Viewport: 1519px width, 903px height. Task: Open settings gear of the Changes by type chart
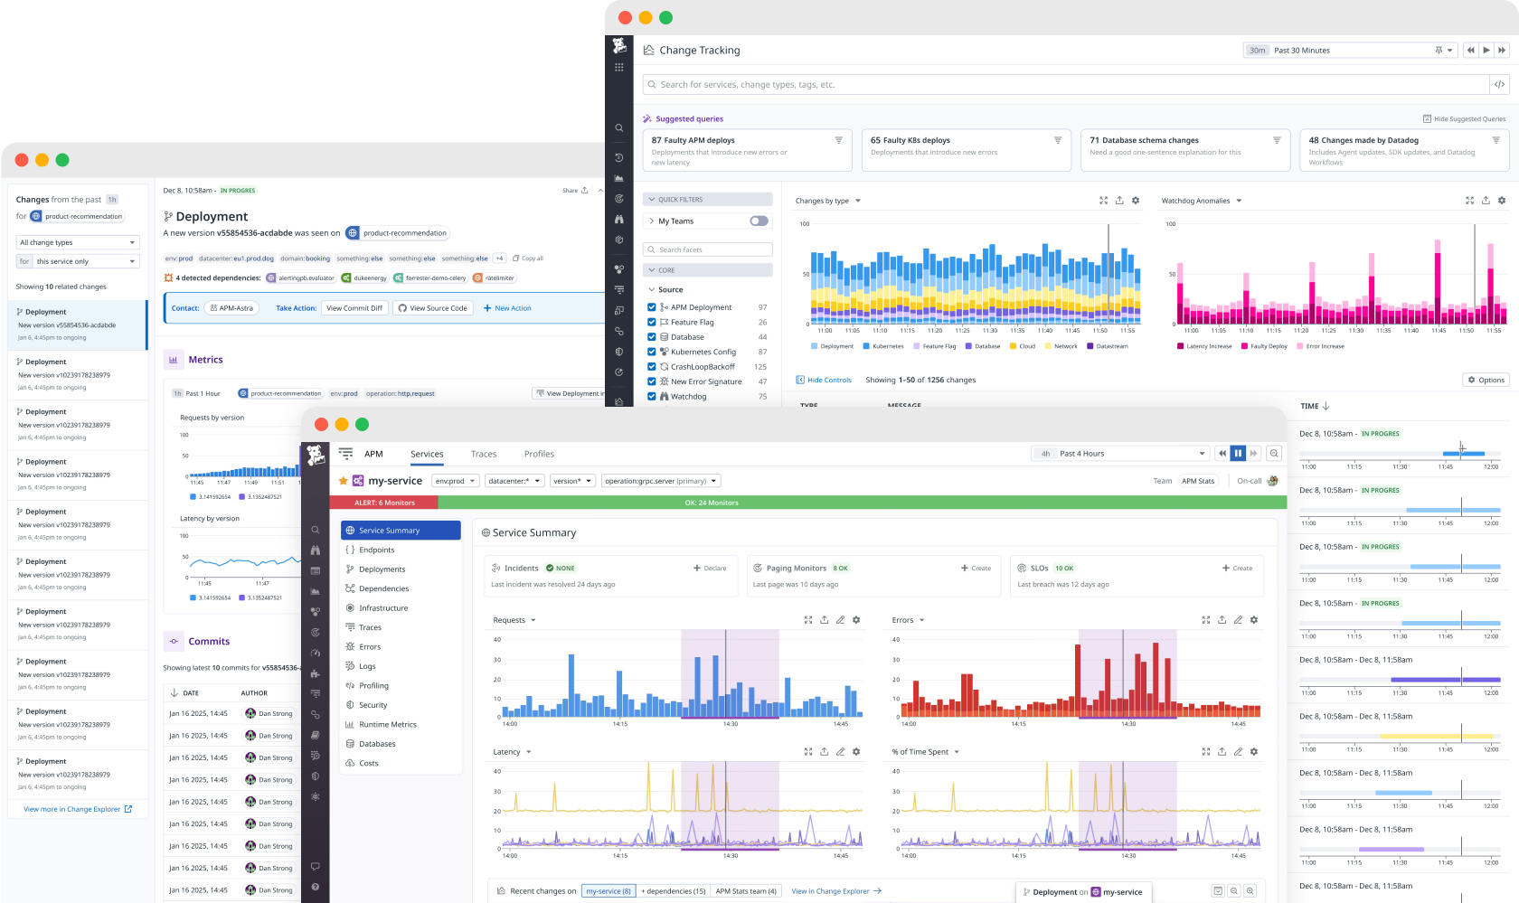[x=1136, y=201]
